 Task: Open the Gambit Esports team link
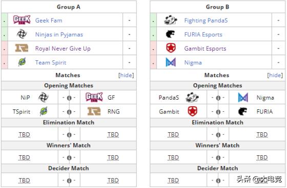point(205,49)
